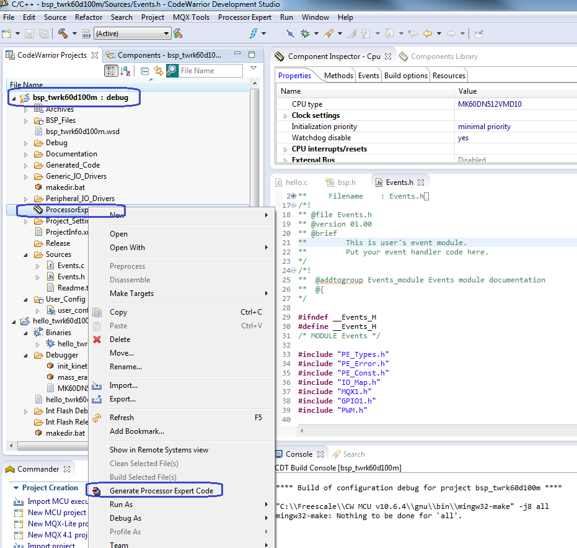This screenshot has height=548, width=577.
Task: Click the lightning bolt toolbar icon
Action: [254, 33]
